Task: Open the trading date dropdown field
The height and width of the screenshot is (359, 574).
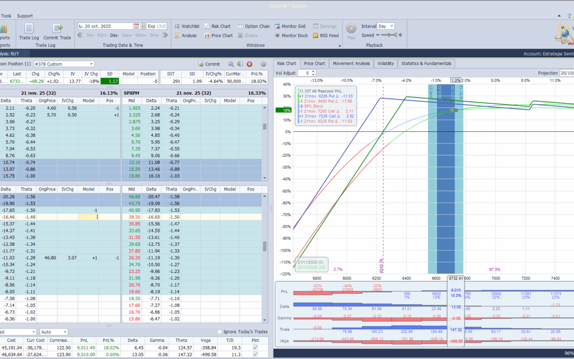Action: 105,26
